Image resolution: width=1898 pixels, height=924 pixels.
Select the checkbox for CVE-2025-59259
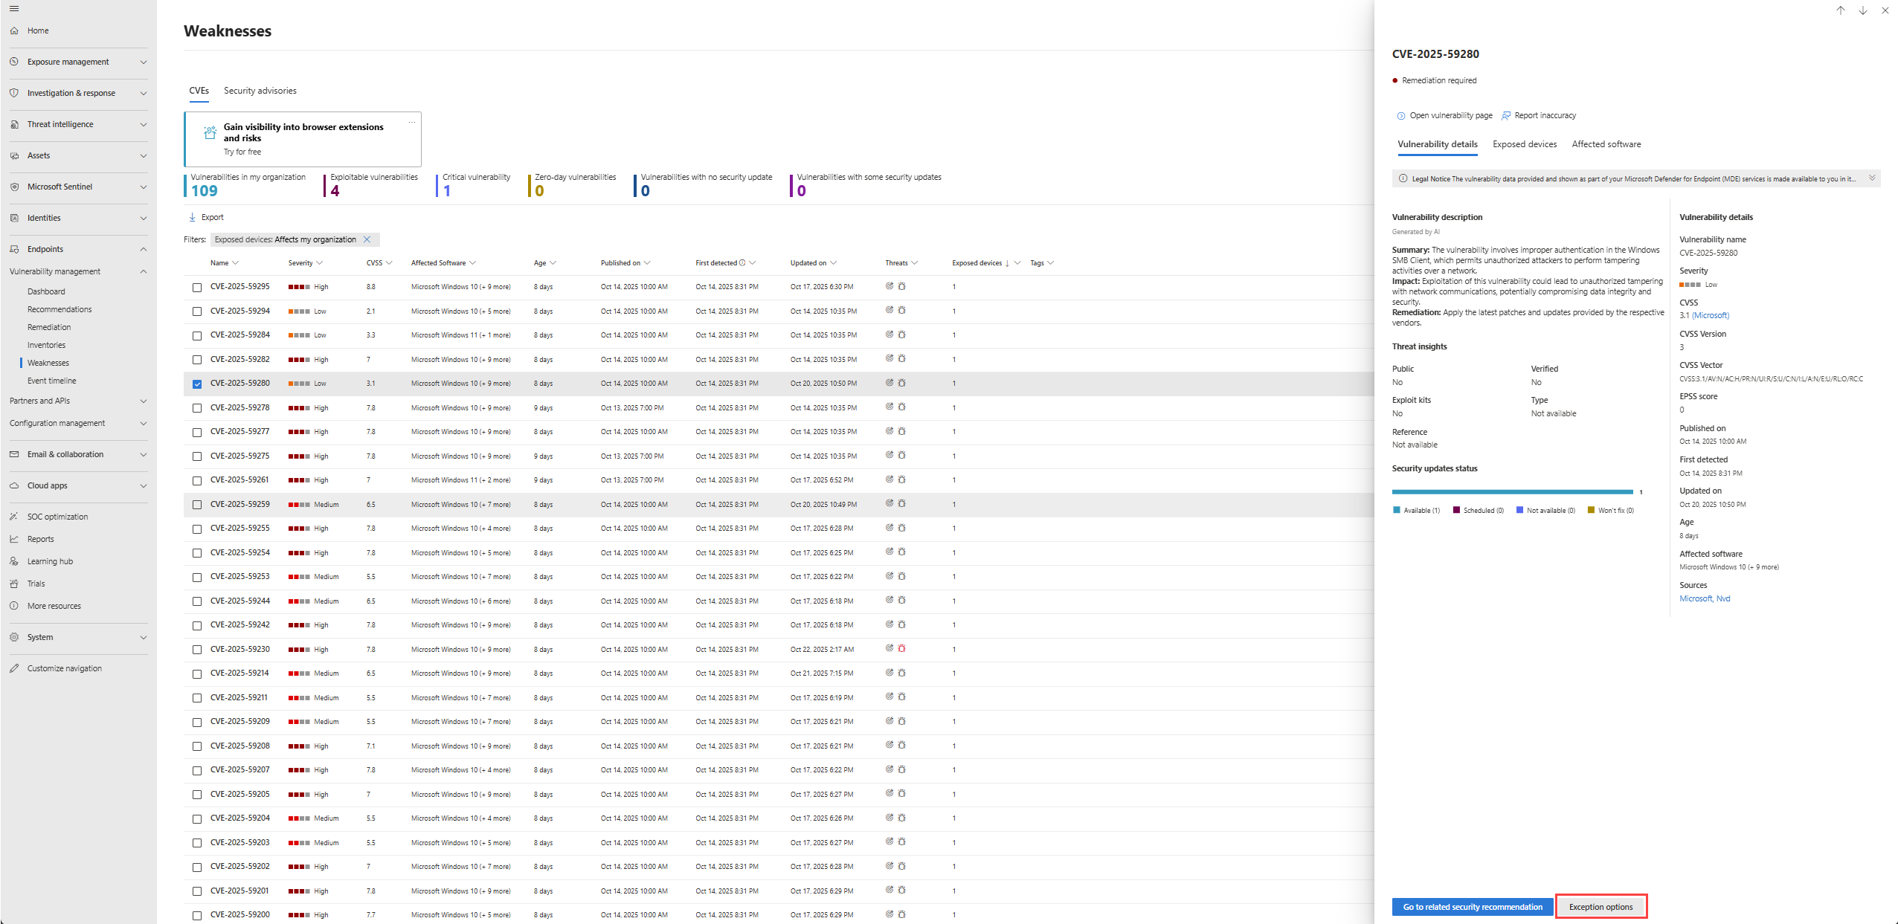pyautogui.click(x=197, y=505)
